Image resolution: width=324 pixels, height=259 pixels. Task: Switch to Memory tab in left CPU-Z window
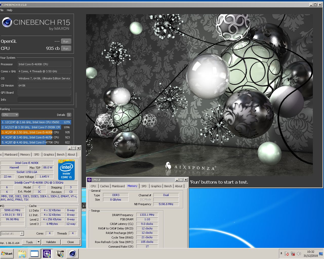pyautogui.click(x=25, y=155)
